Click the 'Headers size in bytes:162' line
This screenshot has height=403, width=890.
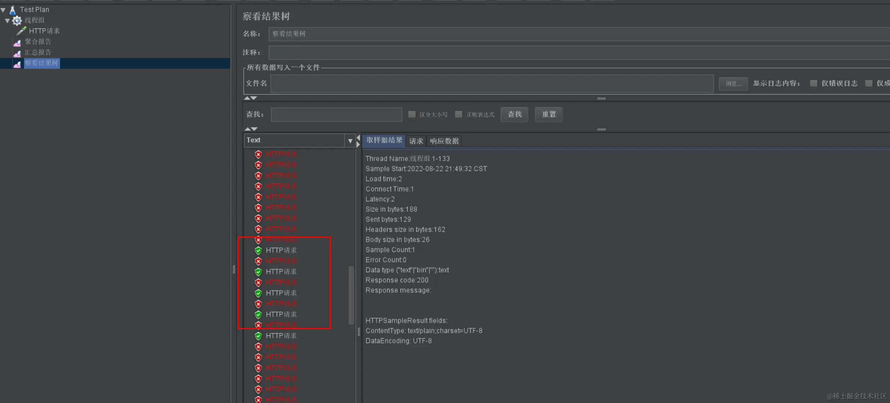click(405, 229)
